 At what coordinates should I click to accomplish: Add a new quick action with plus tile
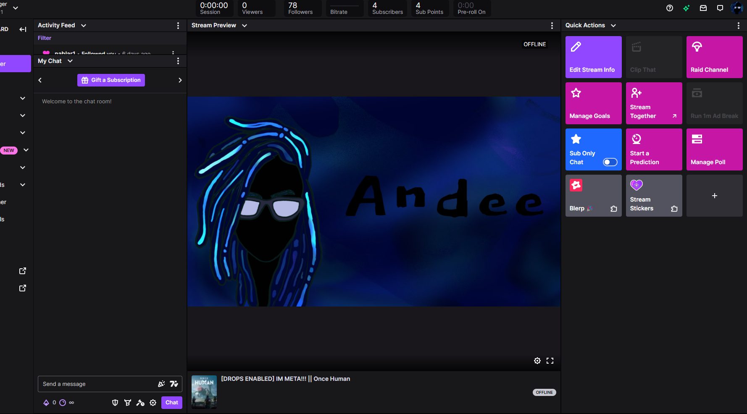[715, 196]
